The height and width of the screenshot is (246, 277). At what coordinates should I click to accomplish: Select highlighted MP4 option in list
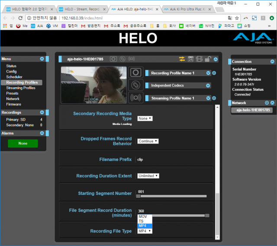145,226
